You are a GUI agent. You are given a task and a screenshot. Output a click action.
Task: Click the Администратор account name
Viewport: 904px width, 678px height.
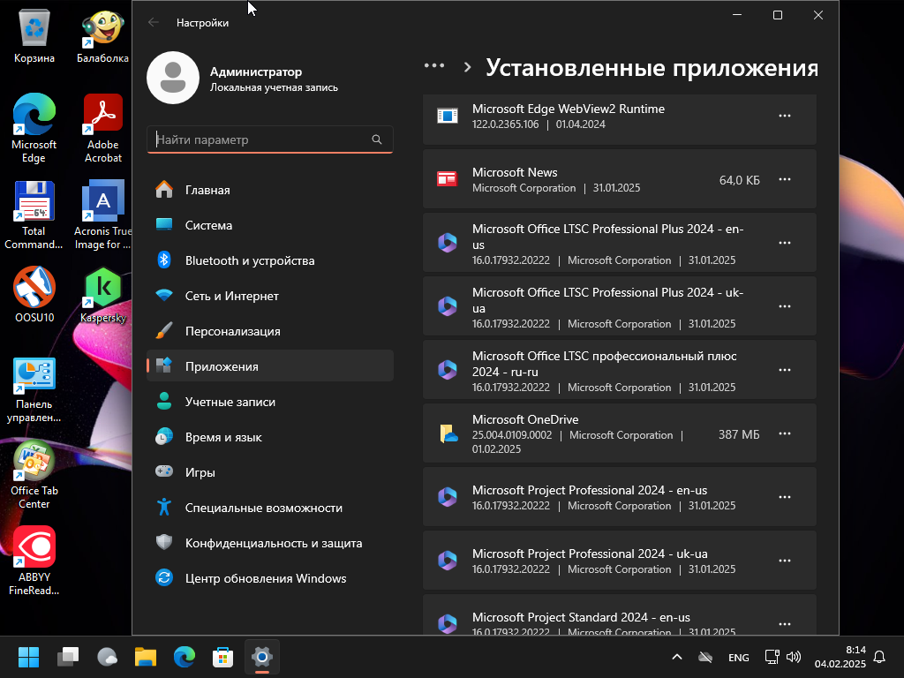pyautogui.click(x=256, y=72)
